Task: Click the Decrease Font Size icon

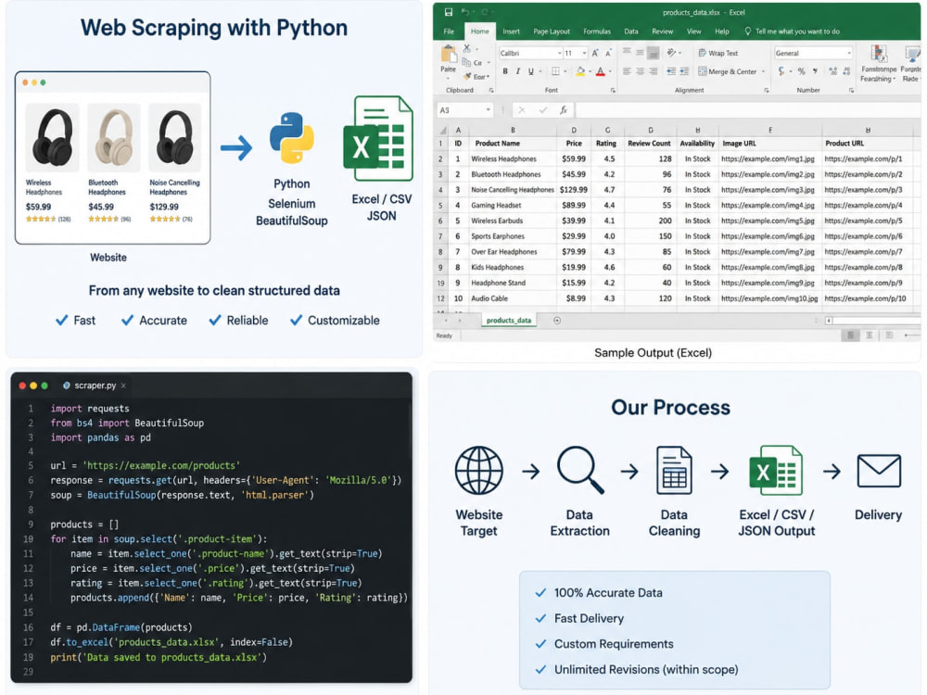Action: [608, 53]
